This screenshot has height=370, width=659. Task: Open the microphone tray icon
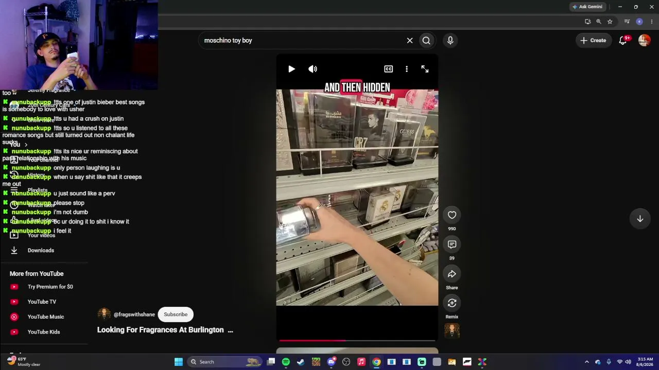(609, 362)
